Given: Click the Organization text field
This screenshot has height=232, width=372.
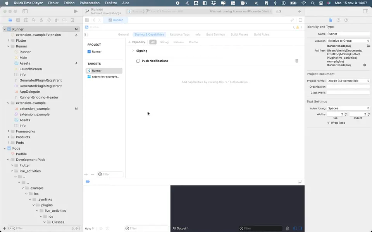Looking at the screenshot, I should [x=348, y=87].
